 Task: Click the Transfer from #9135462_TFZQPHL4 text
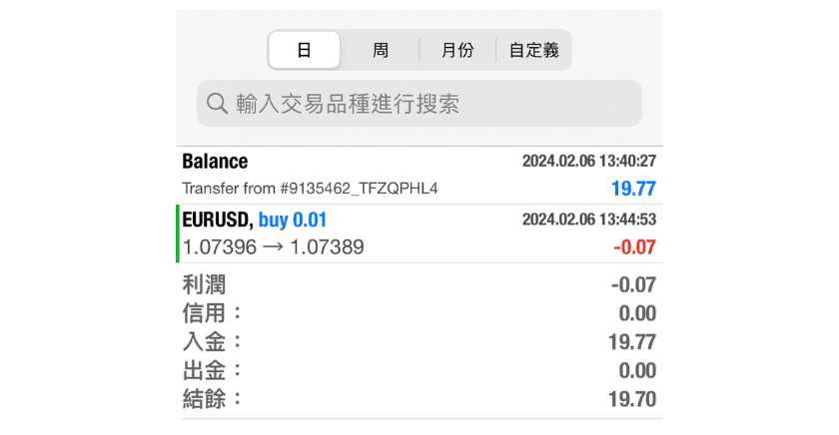click(310, 189)
